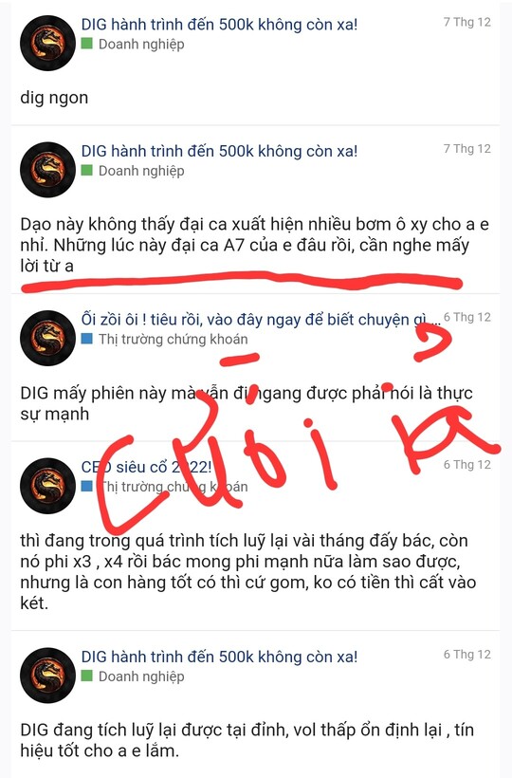
Task: Open bottom 'DIG hành trình đến 500k' thread title
Action: 219,657
